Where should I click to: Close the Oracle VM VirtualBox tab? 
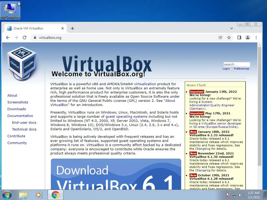tap(63, 28)
